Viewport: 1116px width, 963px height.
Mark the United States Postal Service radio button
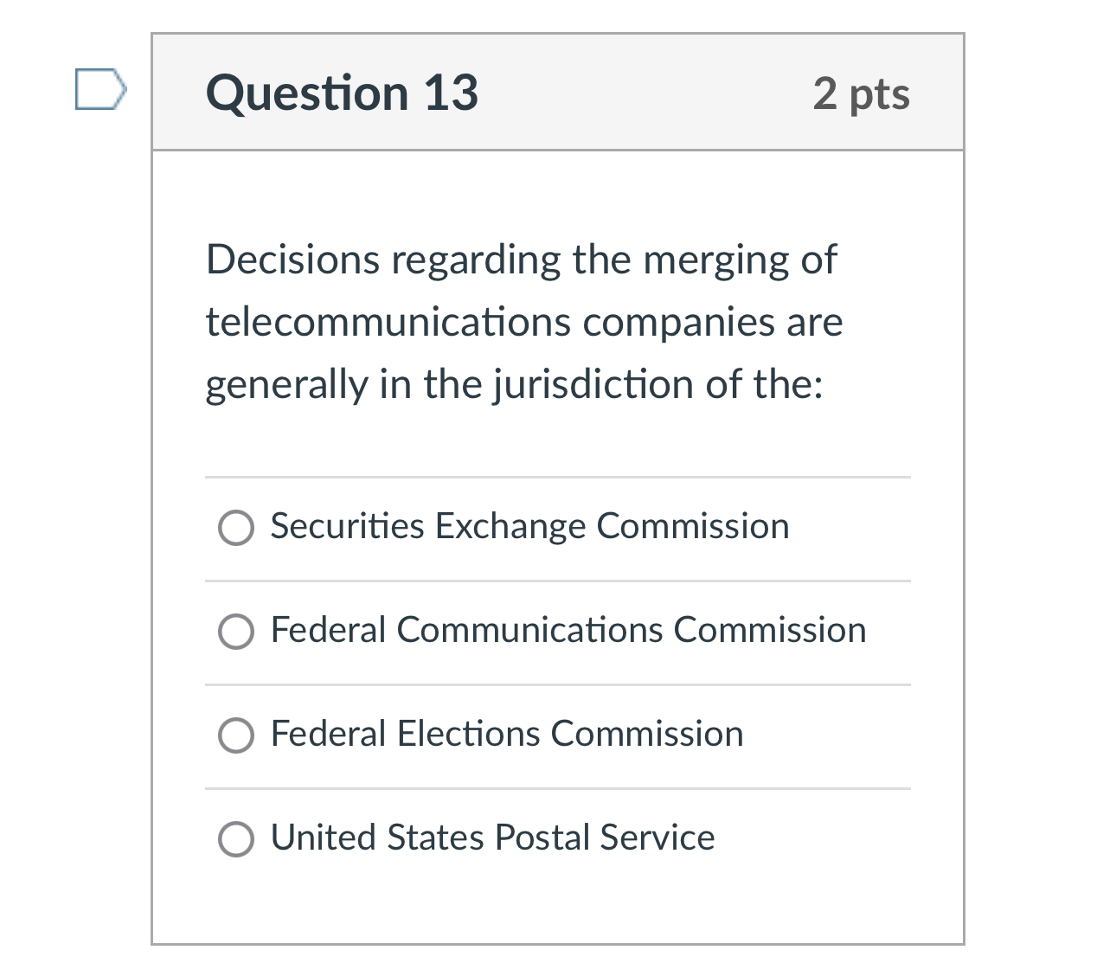236,839
